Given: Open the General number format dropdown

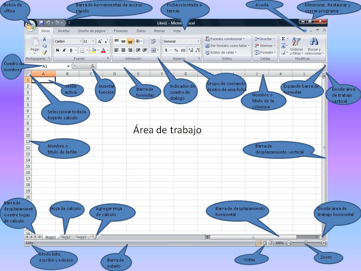Looking at the screenshot, I should tap(199, 41).
